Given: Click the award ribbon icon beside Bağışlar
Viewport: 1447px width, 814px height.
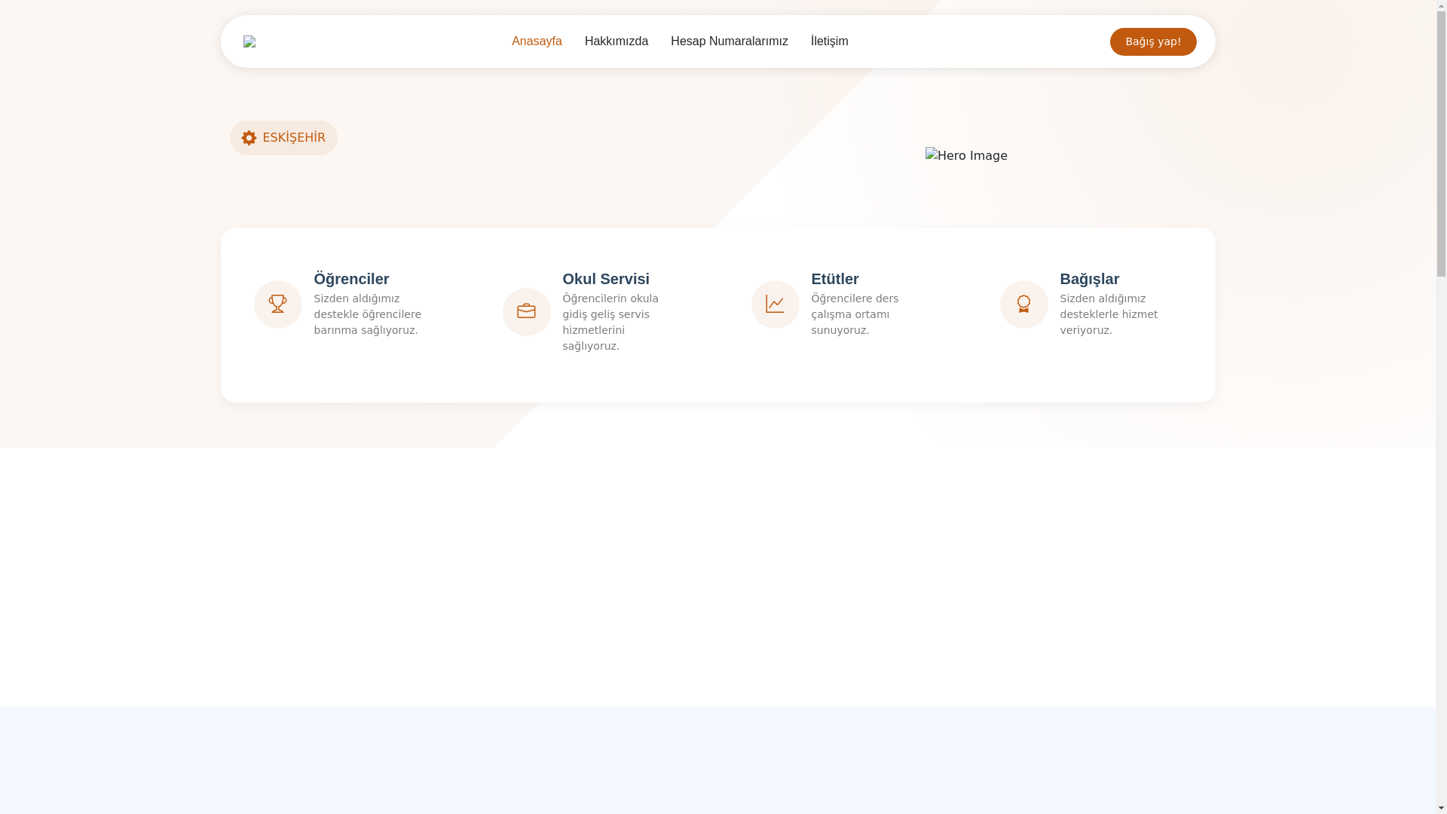Looking at the screenshot, I should click(x=1023, y=304).
